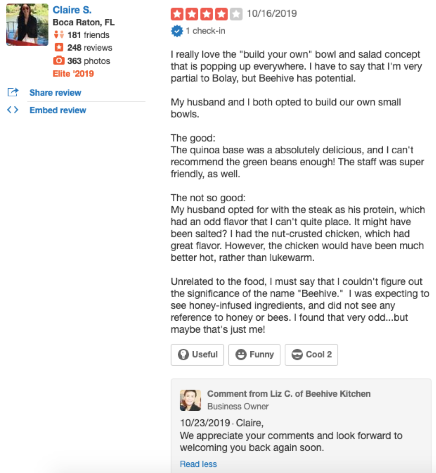Click the share review arrow icon
Image resolution: width=436 pixels, height=473 pixels.
[x=13, y=93]
